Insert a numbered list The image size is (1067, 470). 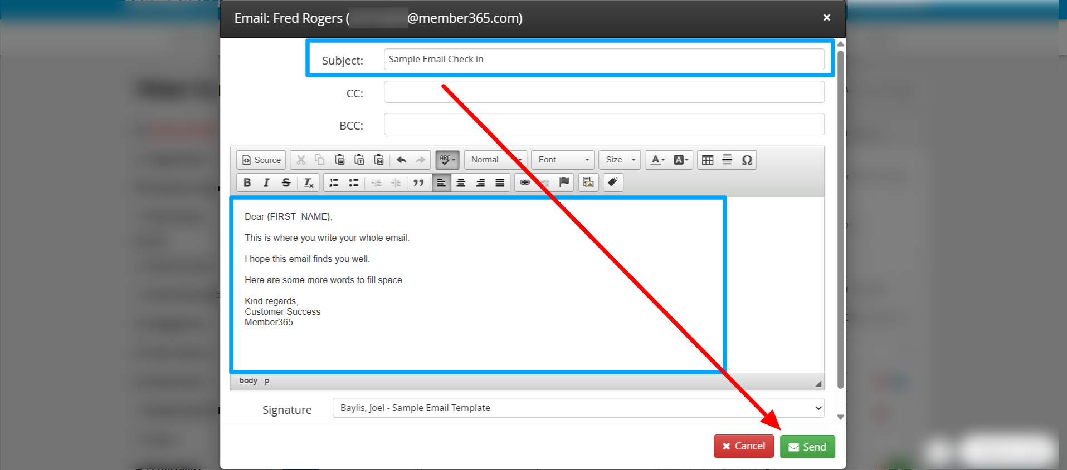pyautogui.click(x=334, y=182)
